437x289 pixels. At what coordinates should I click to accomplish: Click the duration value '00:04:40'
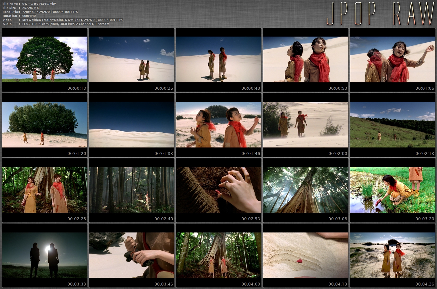pyautogui.click(x=29, y=16)
